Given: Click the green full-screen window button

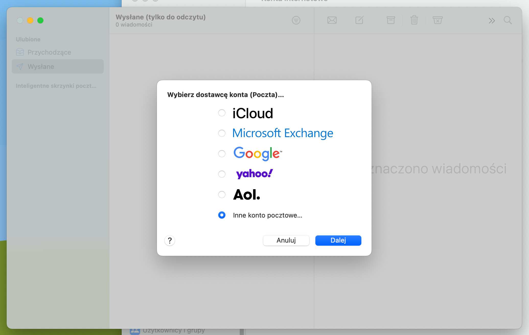Looking at the screenshot, I should (x=40, y=20).
